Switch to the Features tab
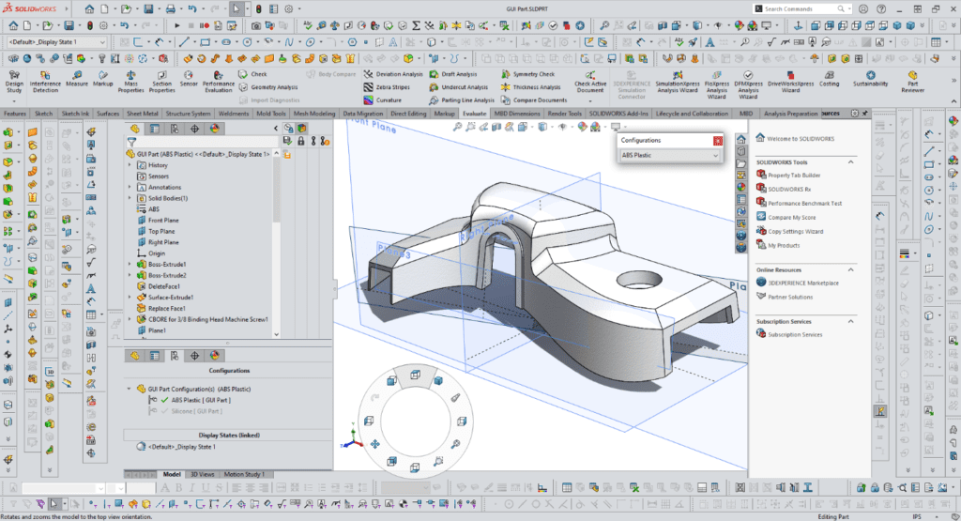The height and width of the screenshot is (521, 961). (x=15, y=114)
